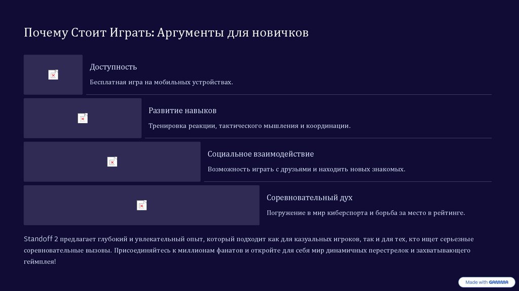Select the heading Доступность
Screen dimensions: 519x291
(x=113, y=67)
